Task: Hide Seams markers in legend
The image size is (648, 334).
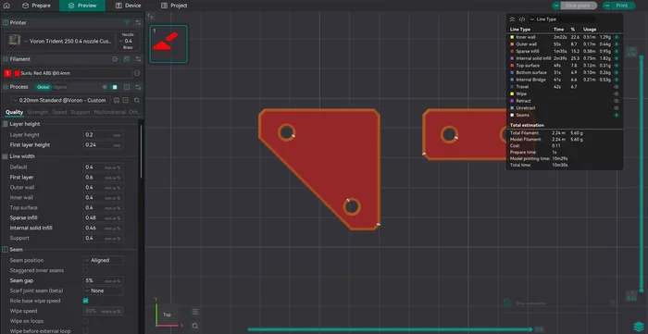Action: (x=617, y=115)
